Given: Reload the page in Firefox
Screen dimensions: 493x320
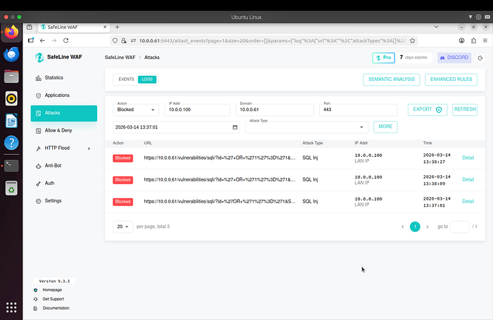Looking at the screenshot, I should click(65, 41).
